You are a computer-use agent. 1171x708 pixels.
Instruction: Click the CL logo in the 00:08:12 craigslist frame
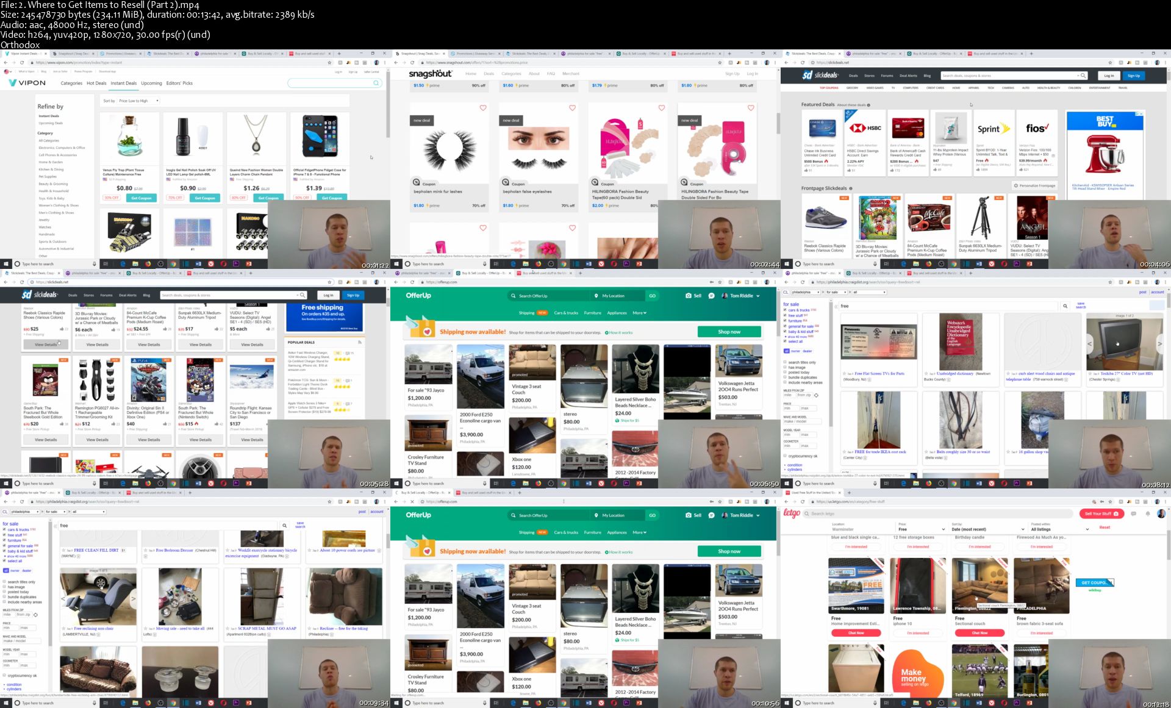click(786, 292)
